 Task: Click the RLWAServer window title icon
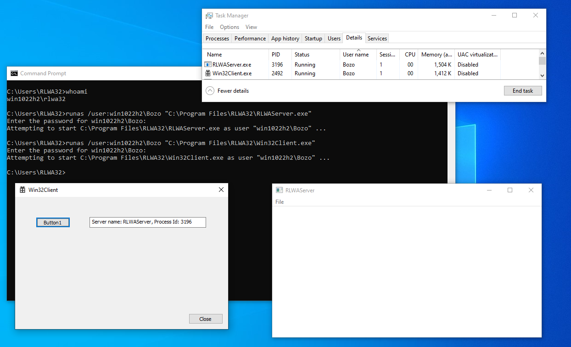click(279, 190)
